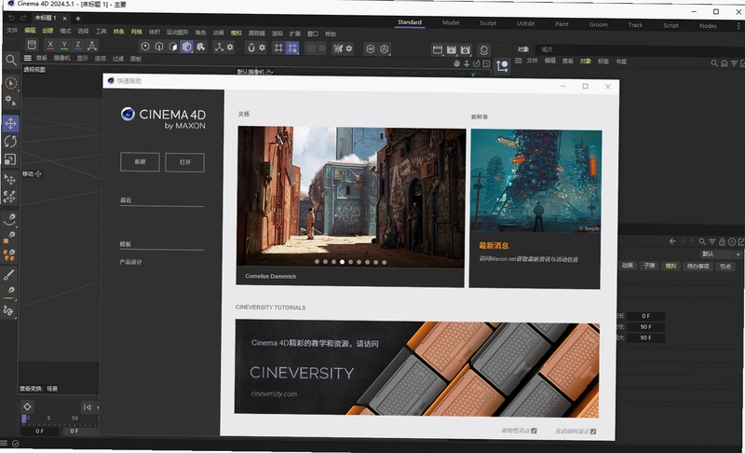745x453 pixels.
Task: Add new document tab with plus
Action: tap(78, 19)
